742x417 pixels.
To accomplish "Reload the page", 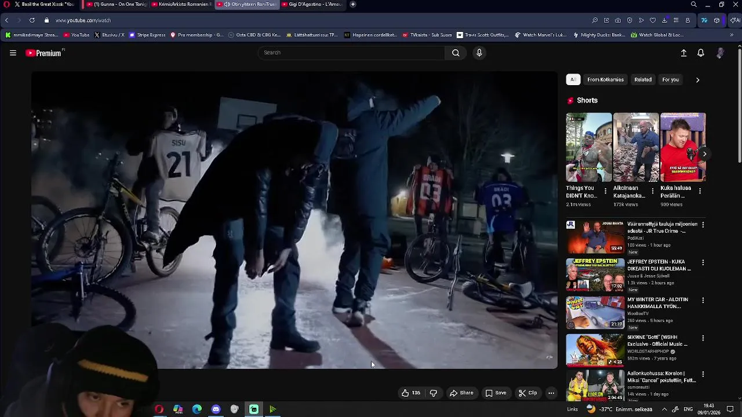I will (32, 20).
